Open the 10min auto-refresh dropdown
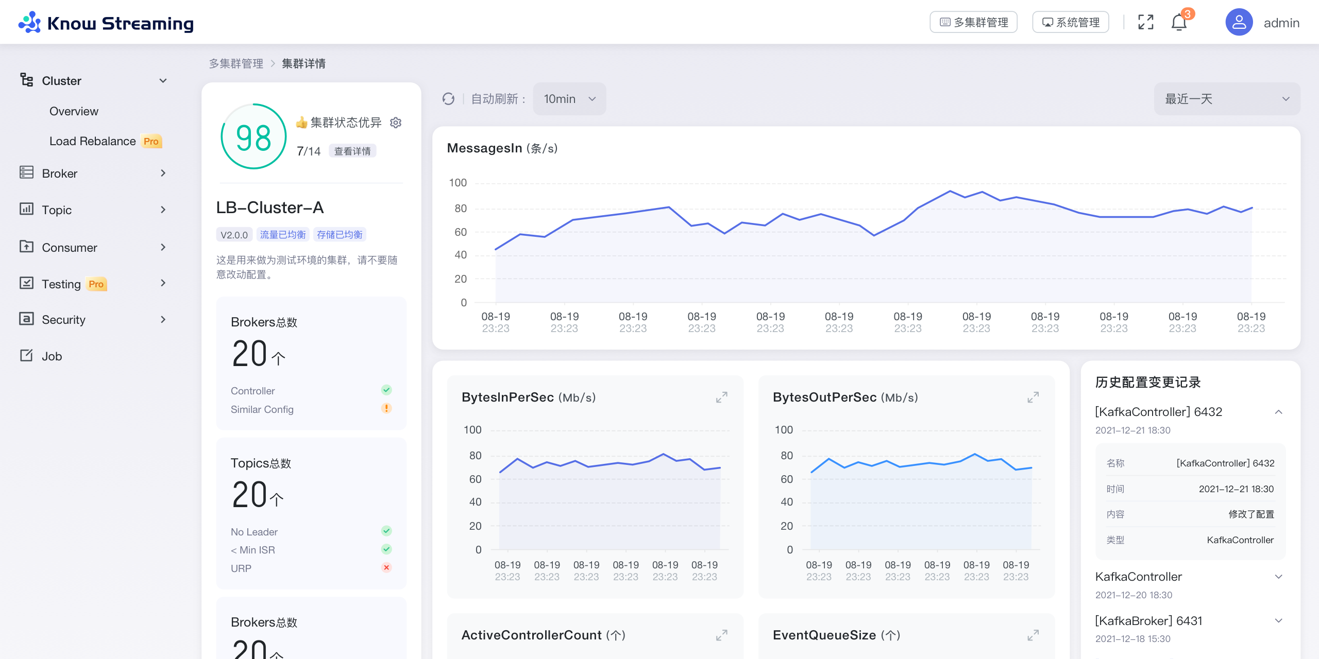The height and width of the screenshot is (659, 1319). (569, 99)
